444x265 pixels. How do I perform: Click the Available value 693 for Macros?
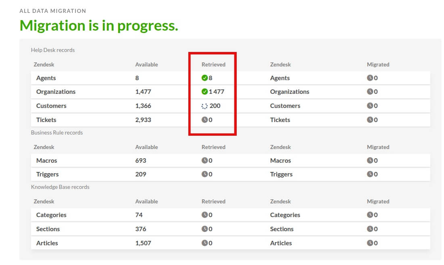140,160
